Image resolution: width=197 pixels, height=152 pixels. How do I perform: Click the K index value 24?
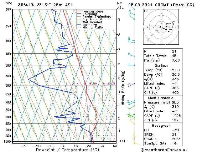point(174,51)
